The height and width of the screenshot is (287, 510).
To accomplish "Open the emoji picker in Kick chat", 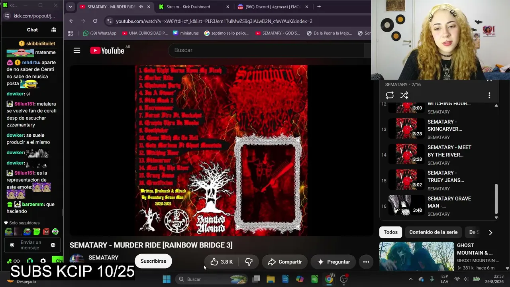I will tap(53, 245).
